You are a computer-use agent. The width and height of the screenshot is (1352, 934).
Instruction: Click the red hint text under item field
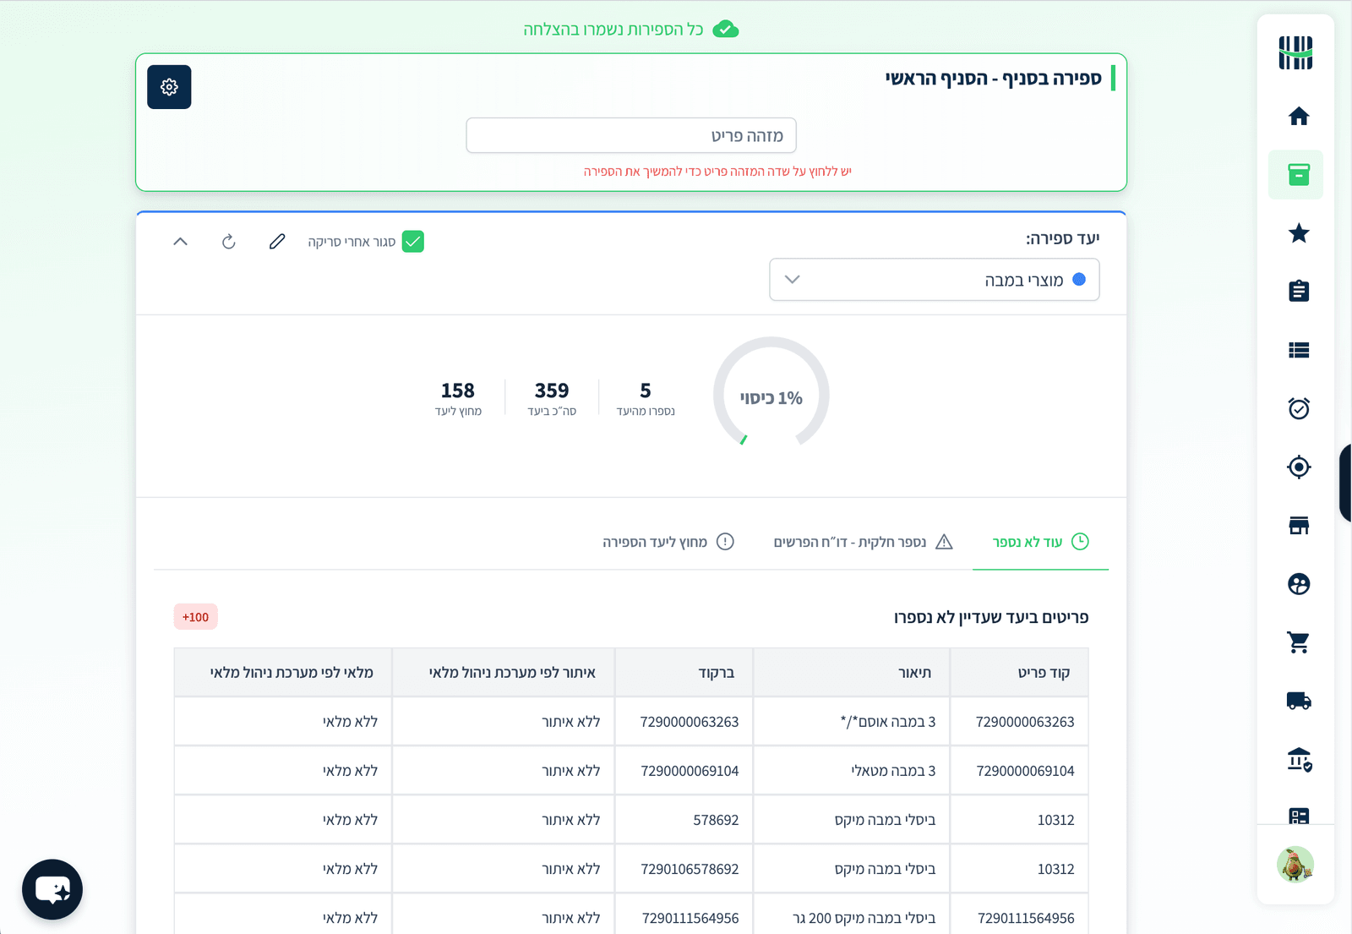pyautogui.click(x=717, y=172)
